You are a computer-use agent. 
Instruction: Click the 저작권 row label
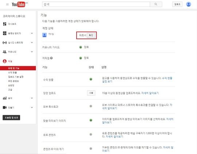coord(46,58)
